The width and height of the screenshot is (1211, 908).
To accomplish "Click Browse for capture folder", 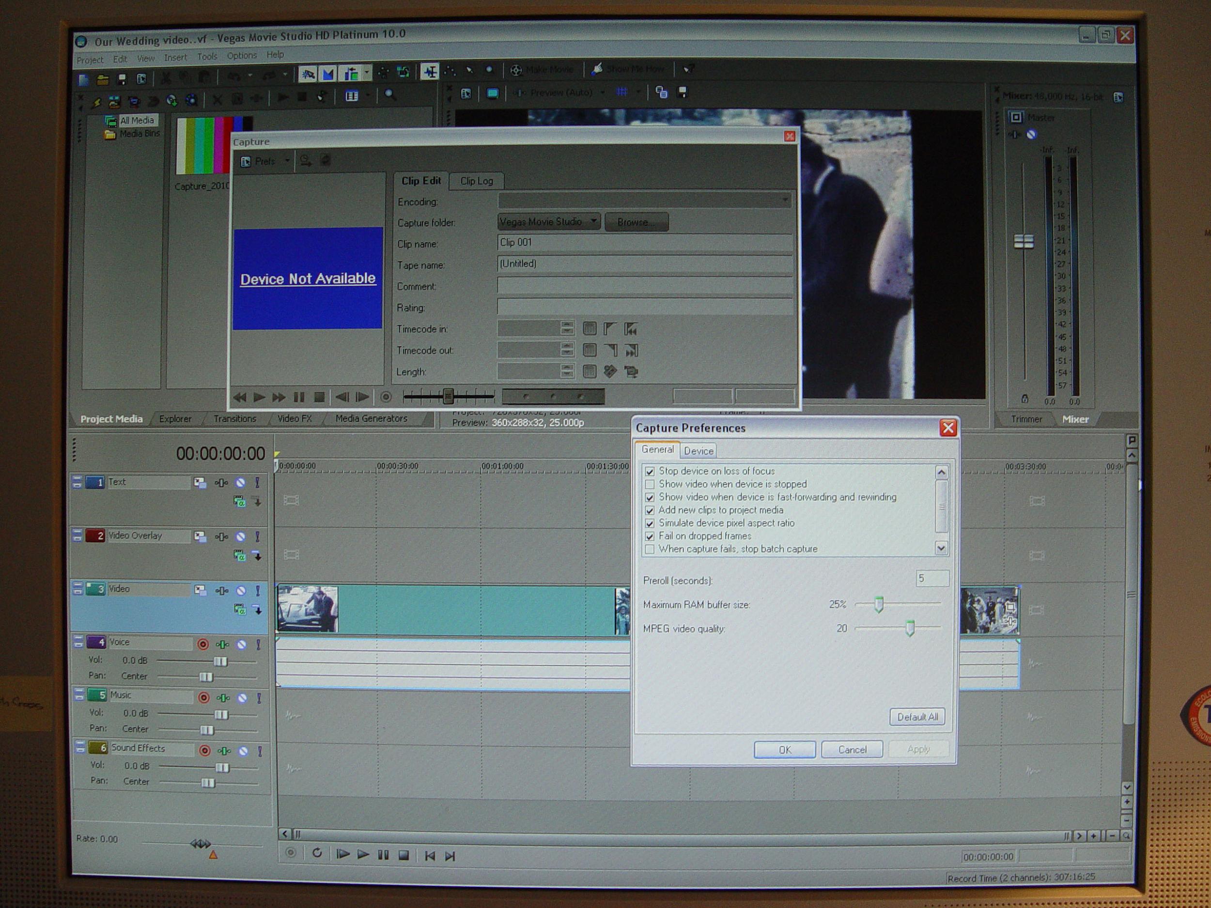I will coord(636,222).
